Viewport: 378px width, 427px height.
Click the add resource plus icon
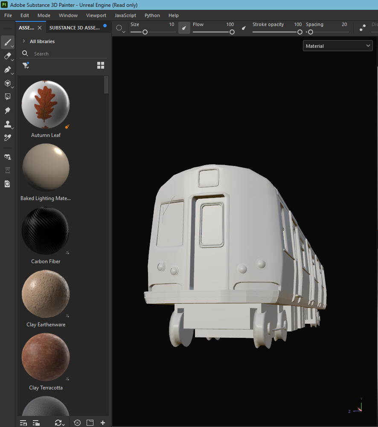(103, 423)
